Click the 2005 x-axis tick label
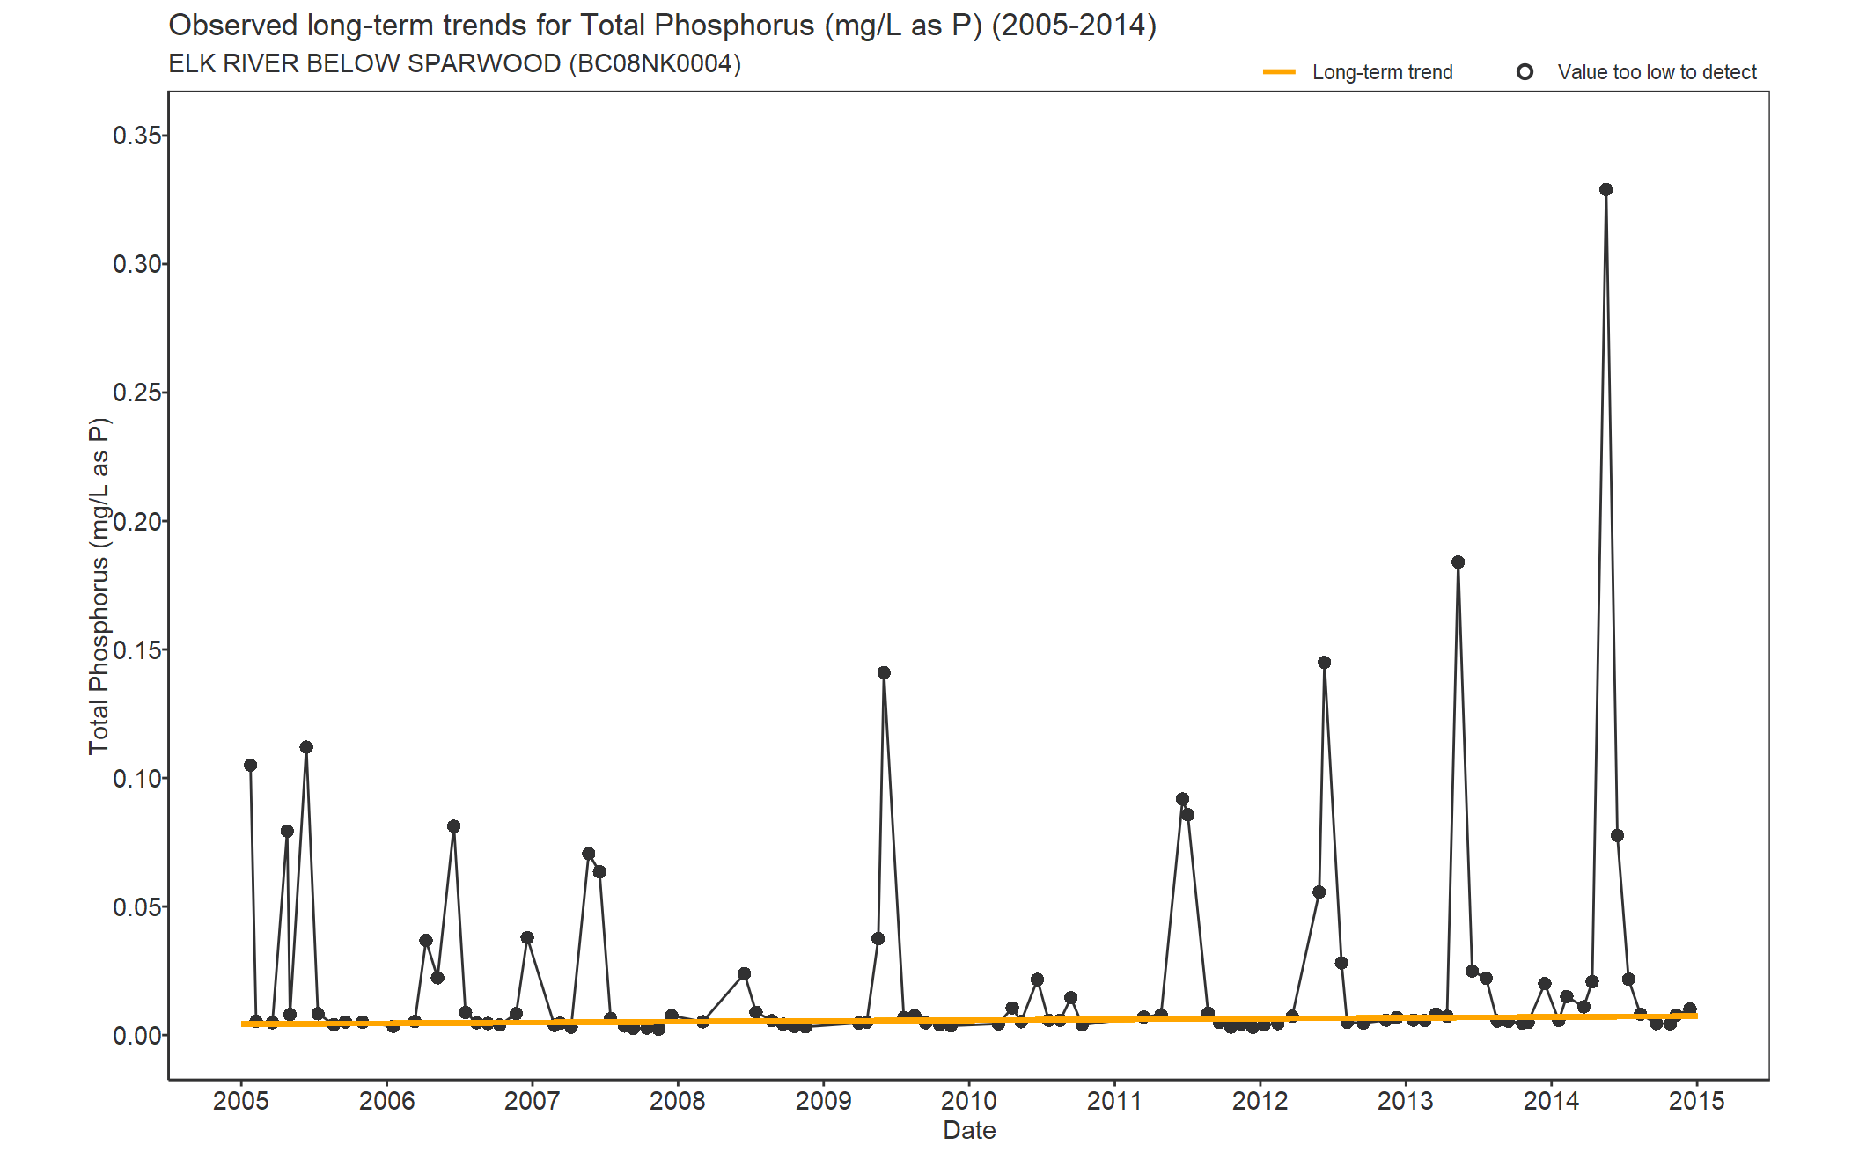1859x1152 pixels. pyautogui.click(x=241, y=1101)
